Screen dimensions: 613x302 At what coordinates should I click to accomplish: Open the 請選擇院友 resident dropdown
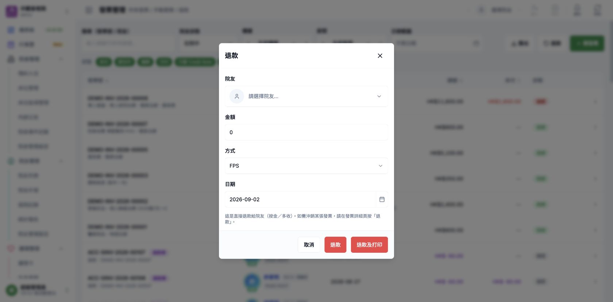click(306, 96)
